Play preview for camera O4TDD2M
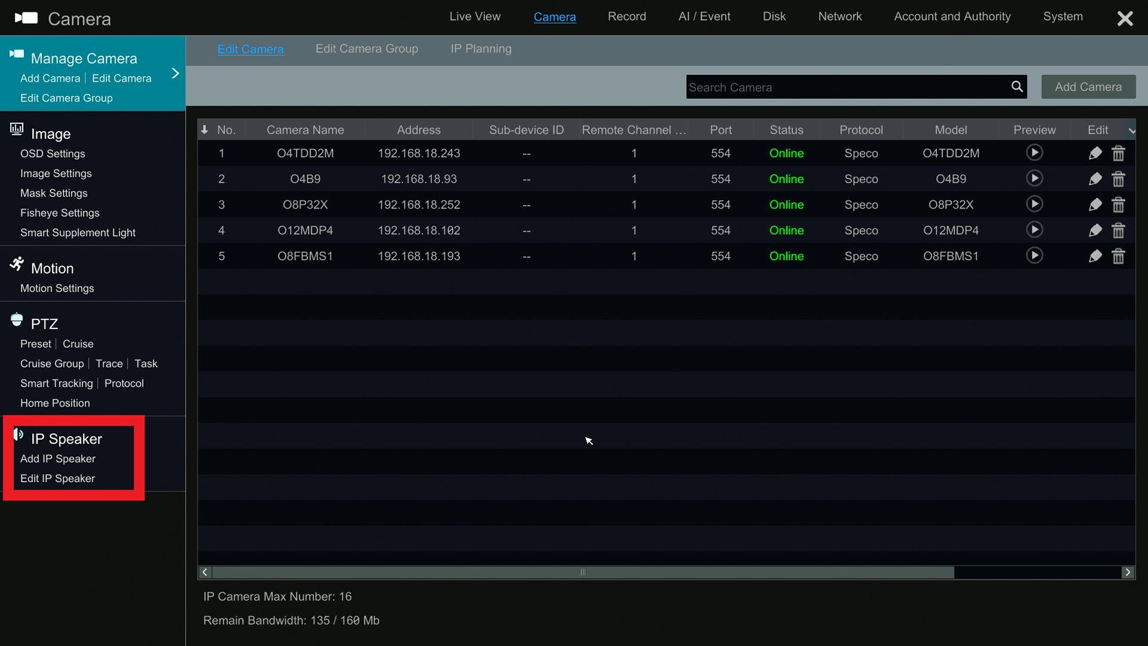The image size is (1148, 646). click(1034, 152)
